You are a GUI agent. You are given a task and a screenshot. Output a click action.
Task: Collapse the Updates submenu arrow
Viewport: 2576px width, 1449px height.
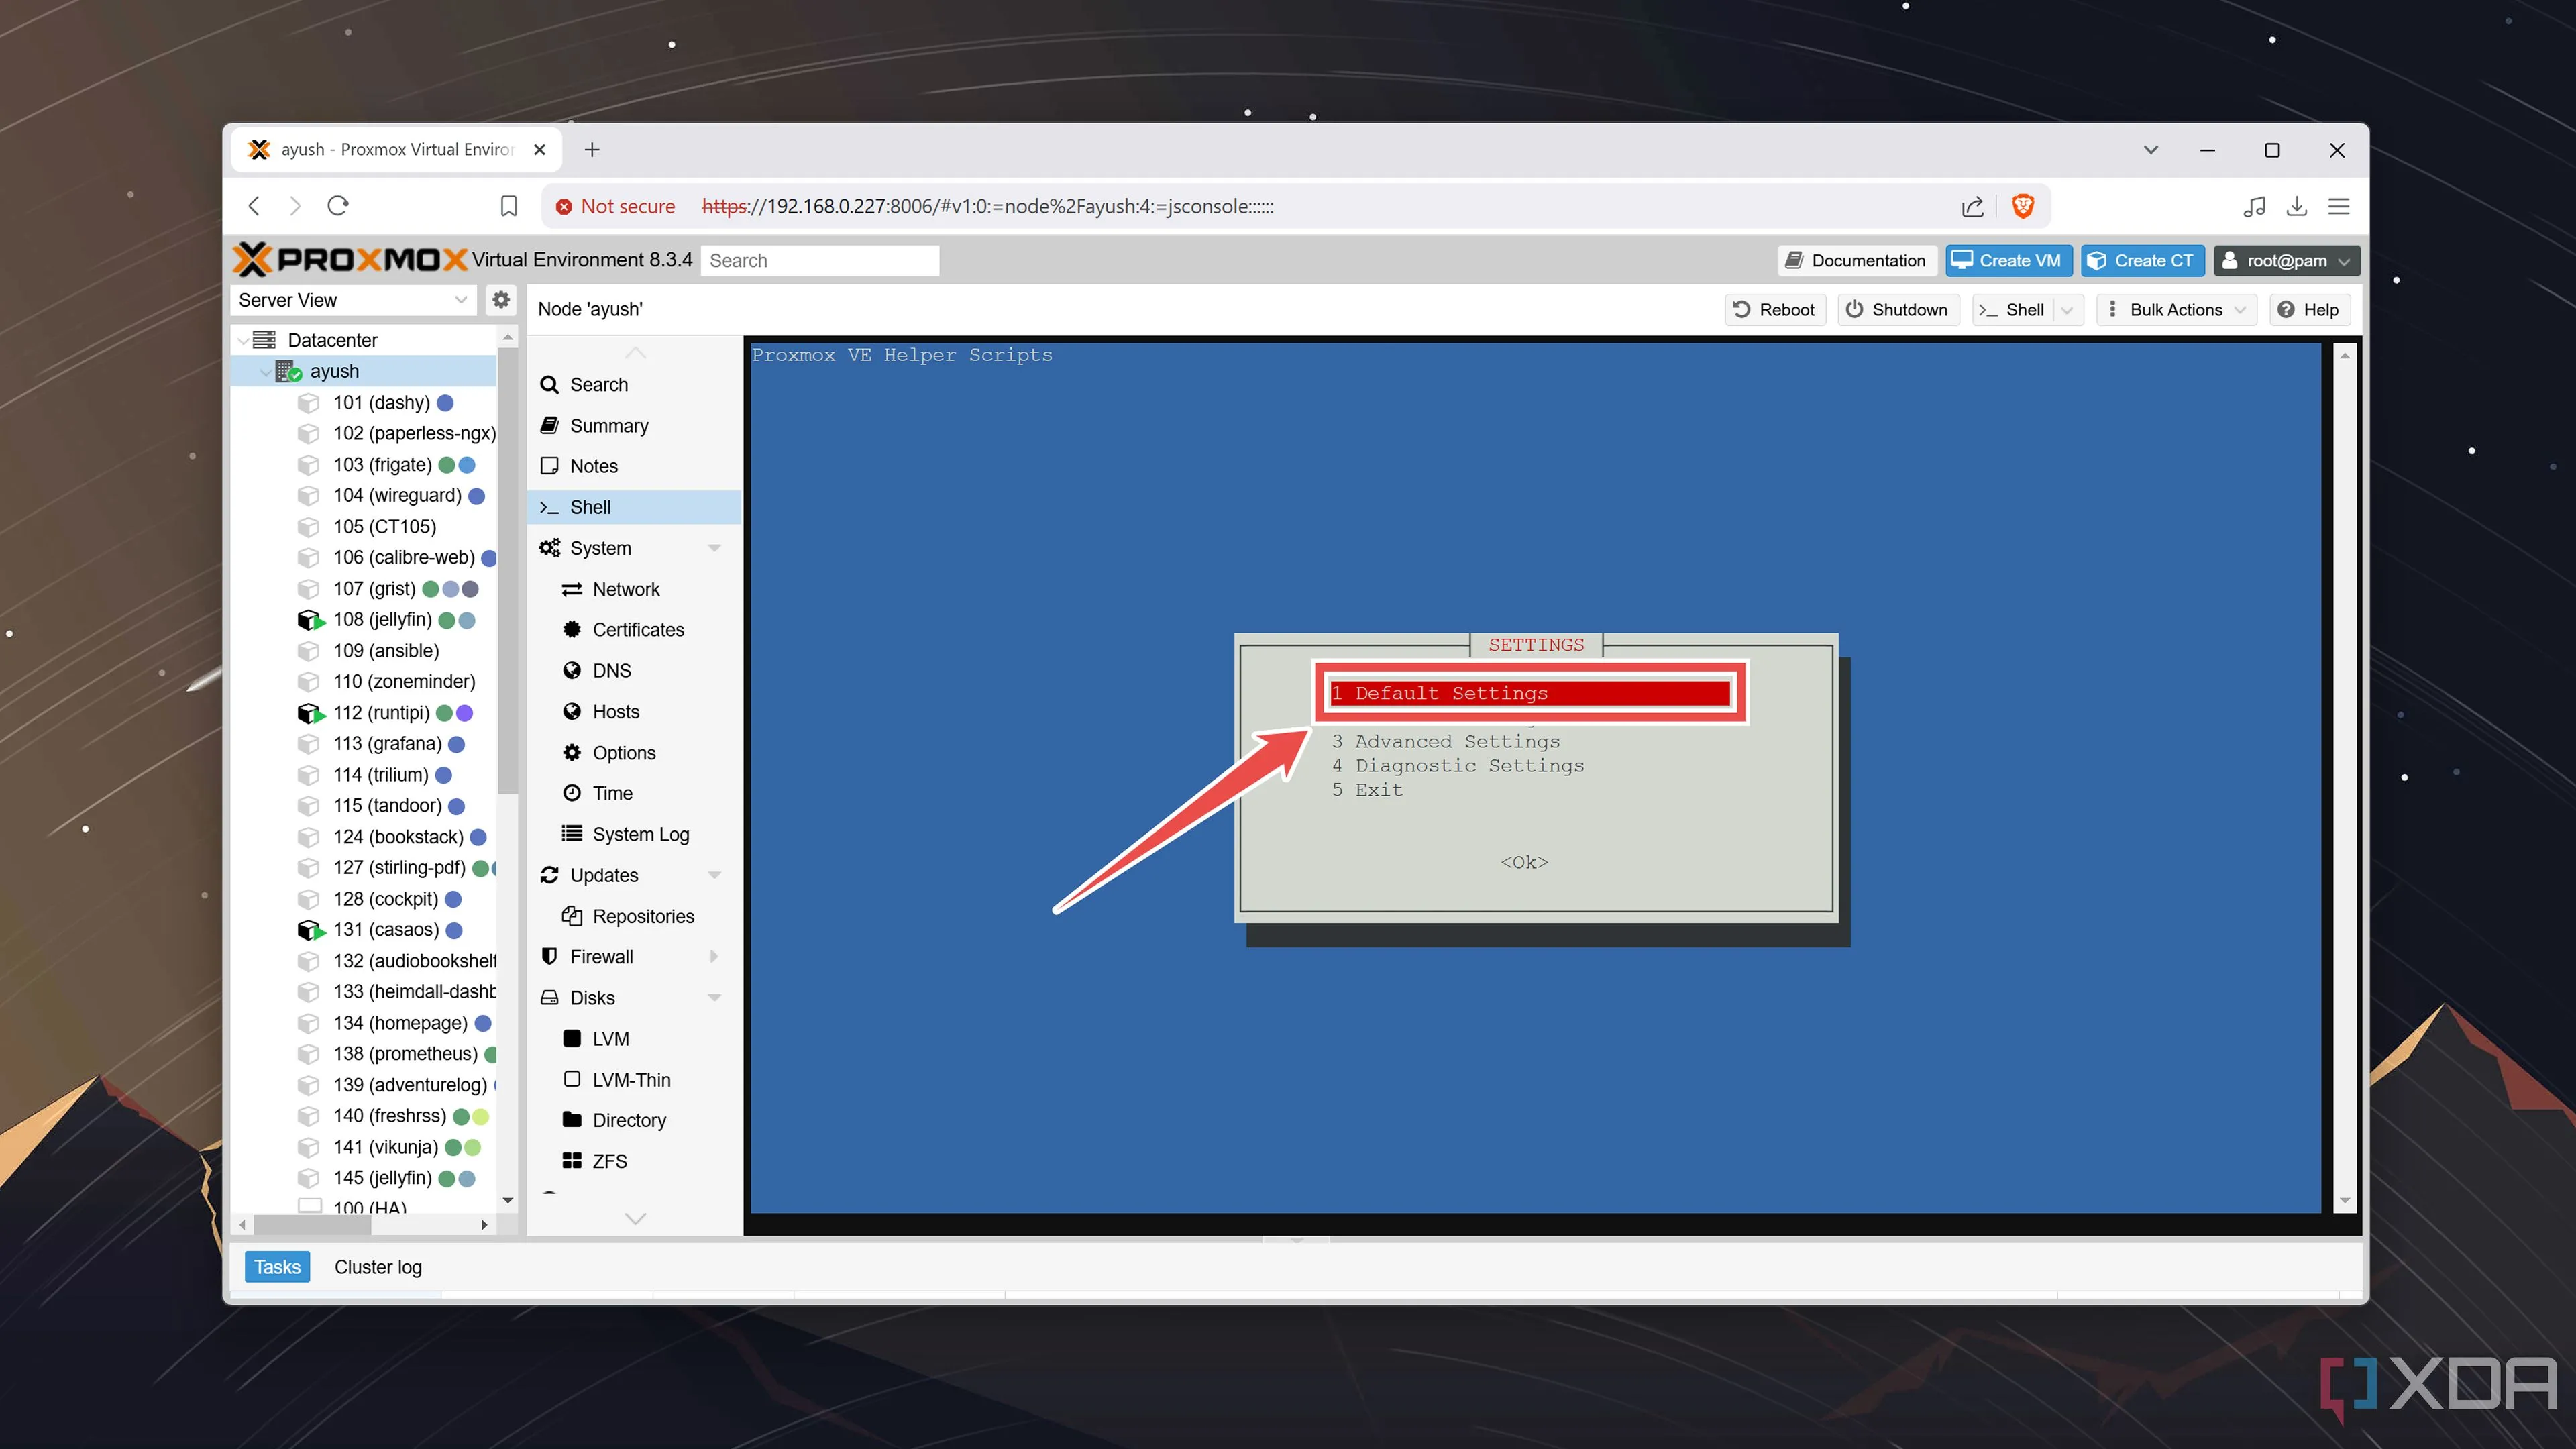[714, 875]
